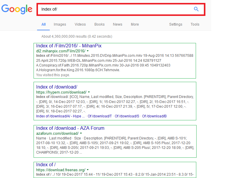
Task: Expand the dropdown arrow beside download.freenas.org URL
Action: [88, 170]
